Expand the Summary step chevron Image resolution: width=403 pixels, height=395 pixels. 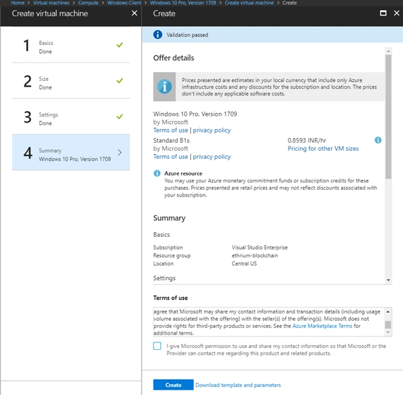pyautogui.click(x=120, y=152)
